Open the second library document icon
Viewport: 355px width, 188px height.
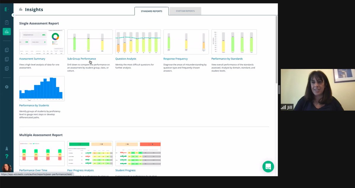(x=7, y=59)
